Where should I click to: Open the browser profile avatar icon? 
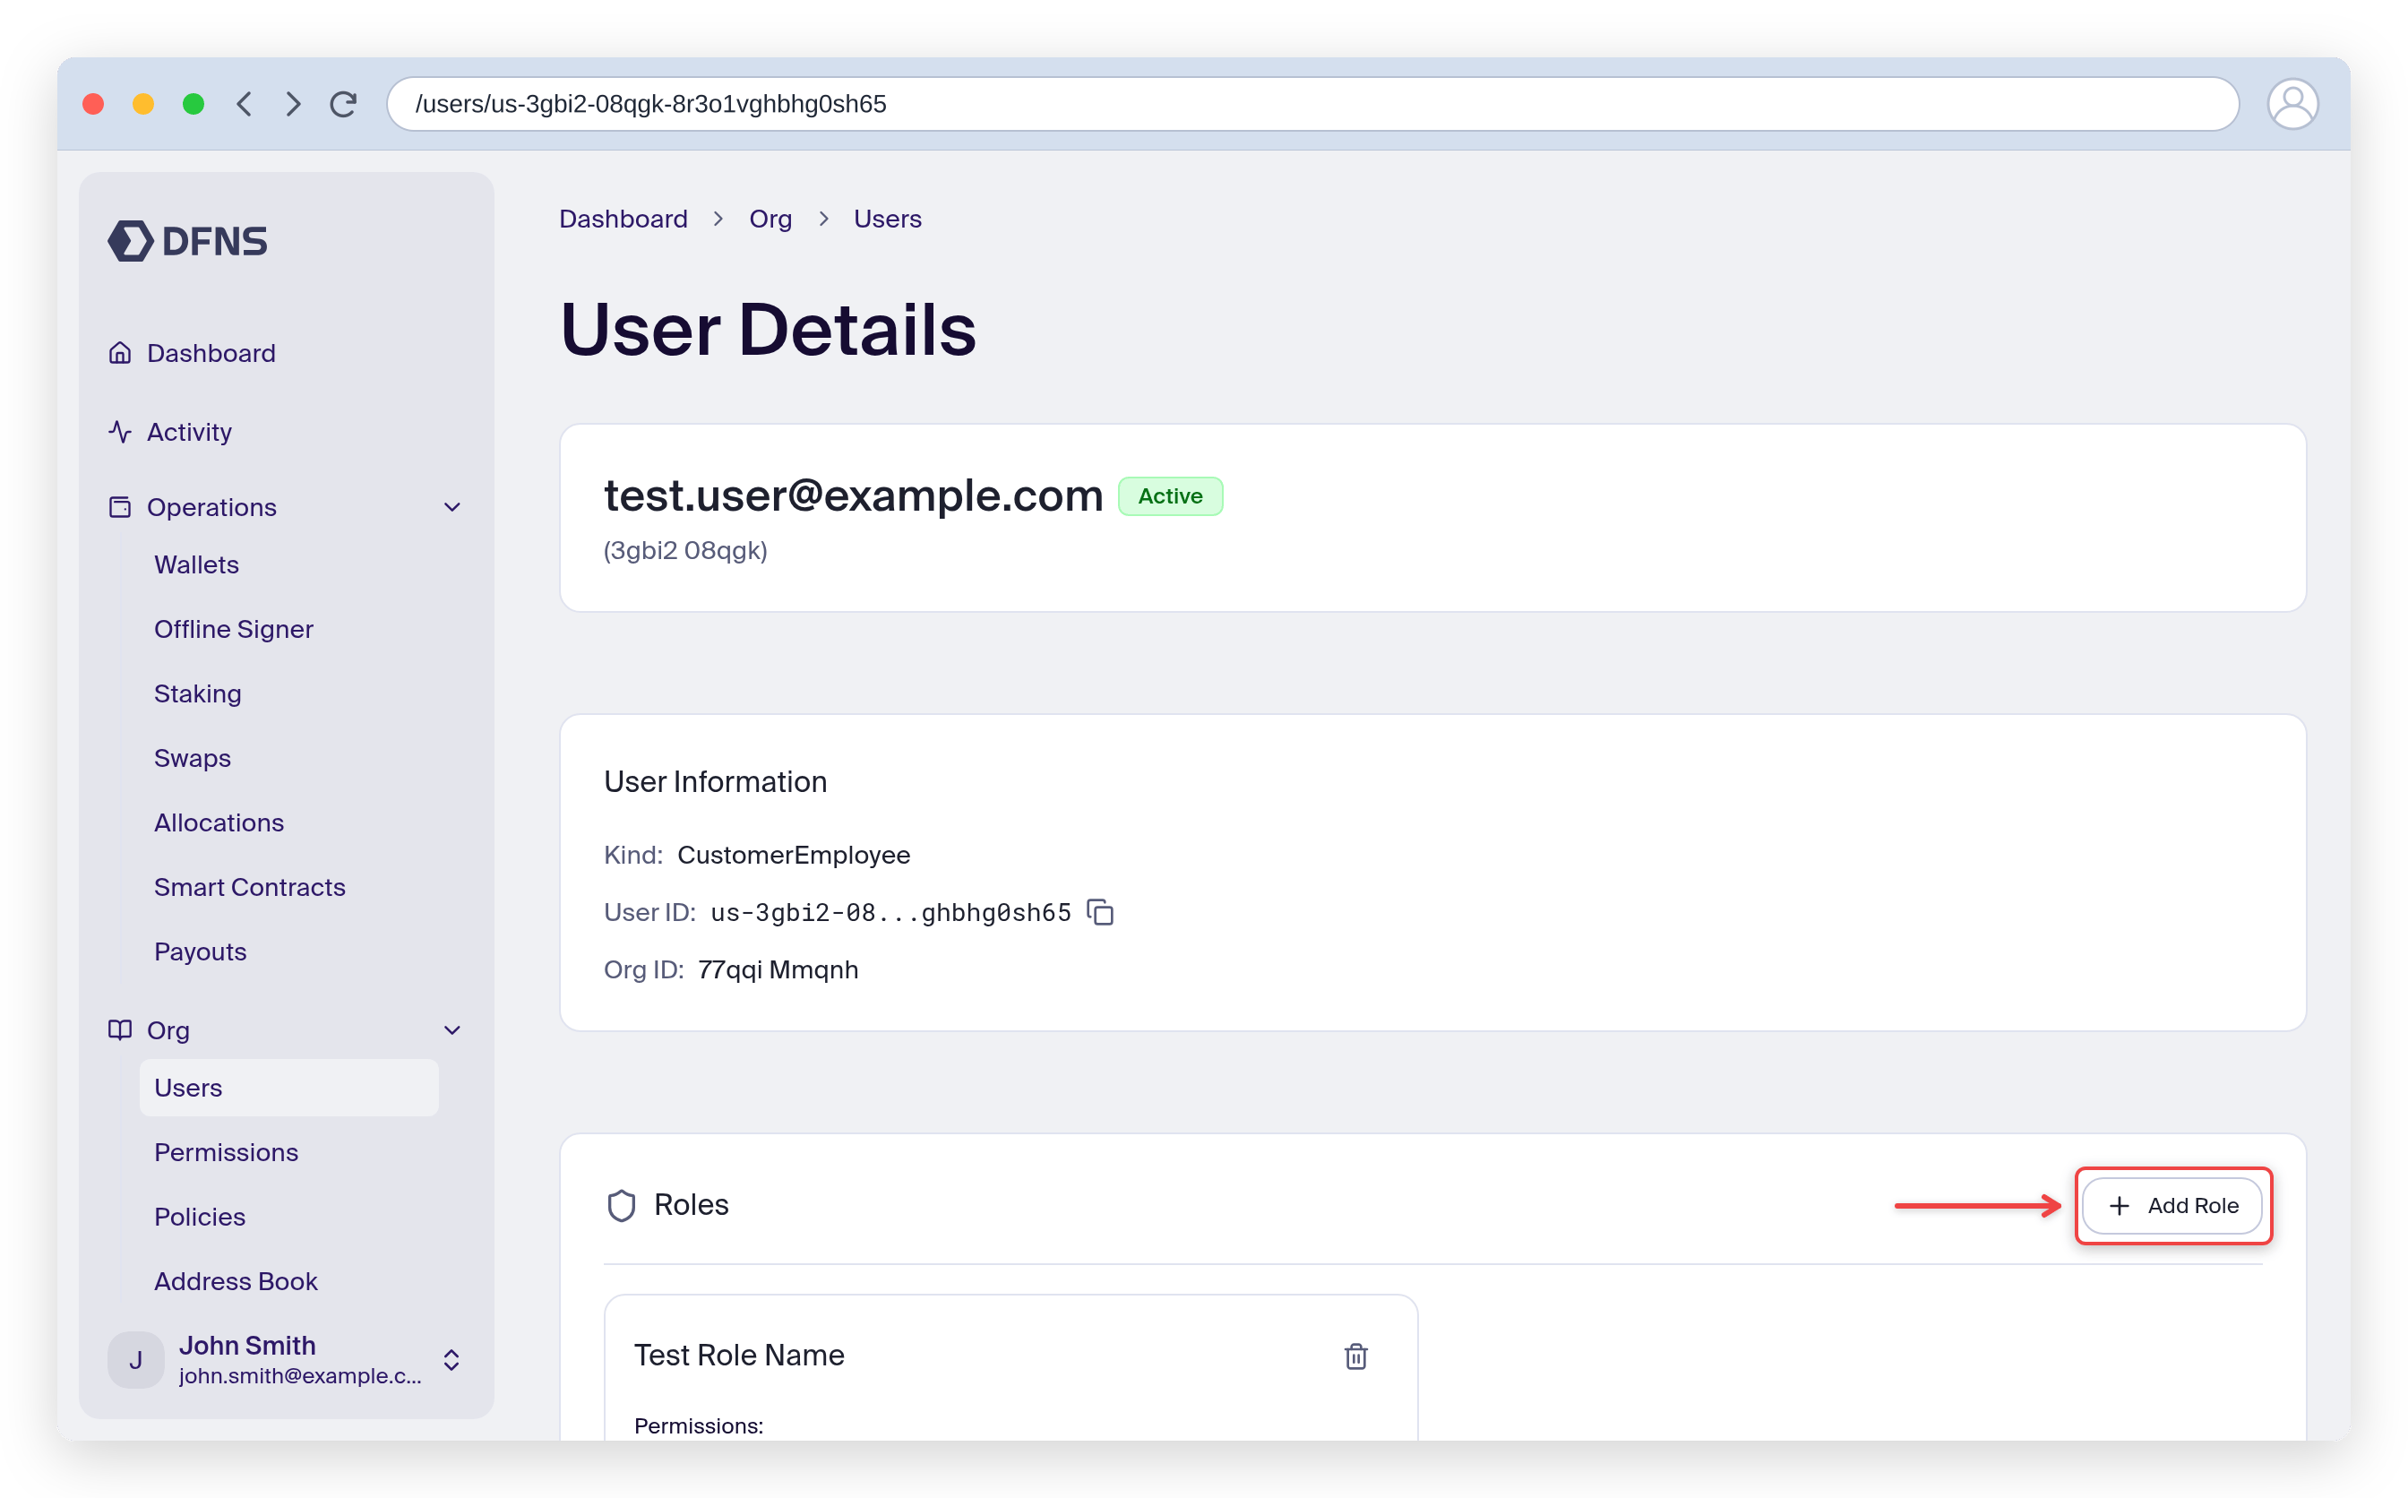[x=2292, y=104]
